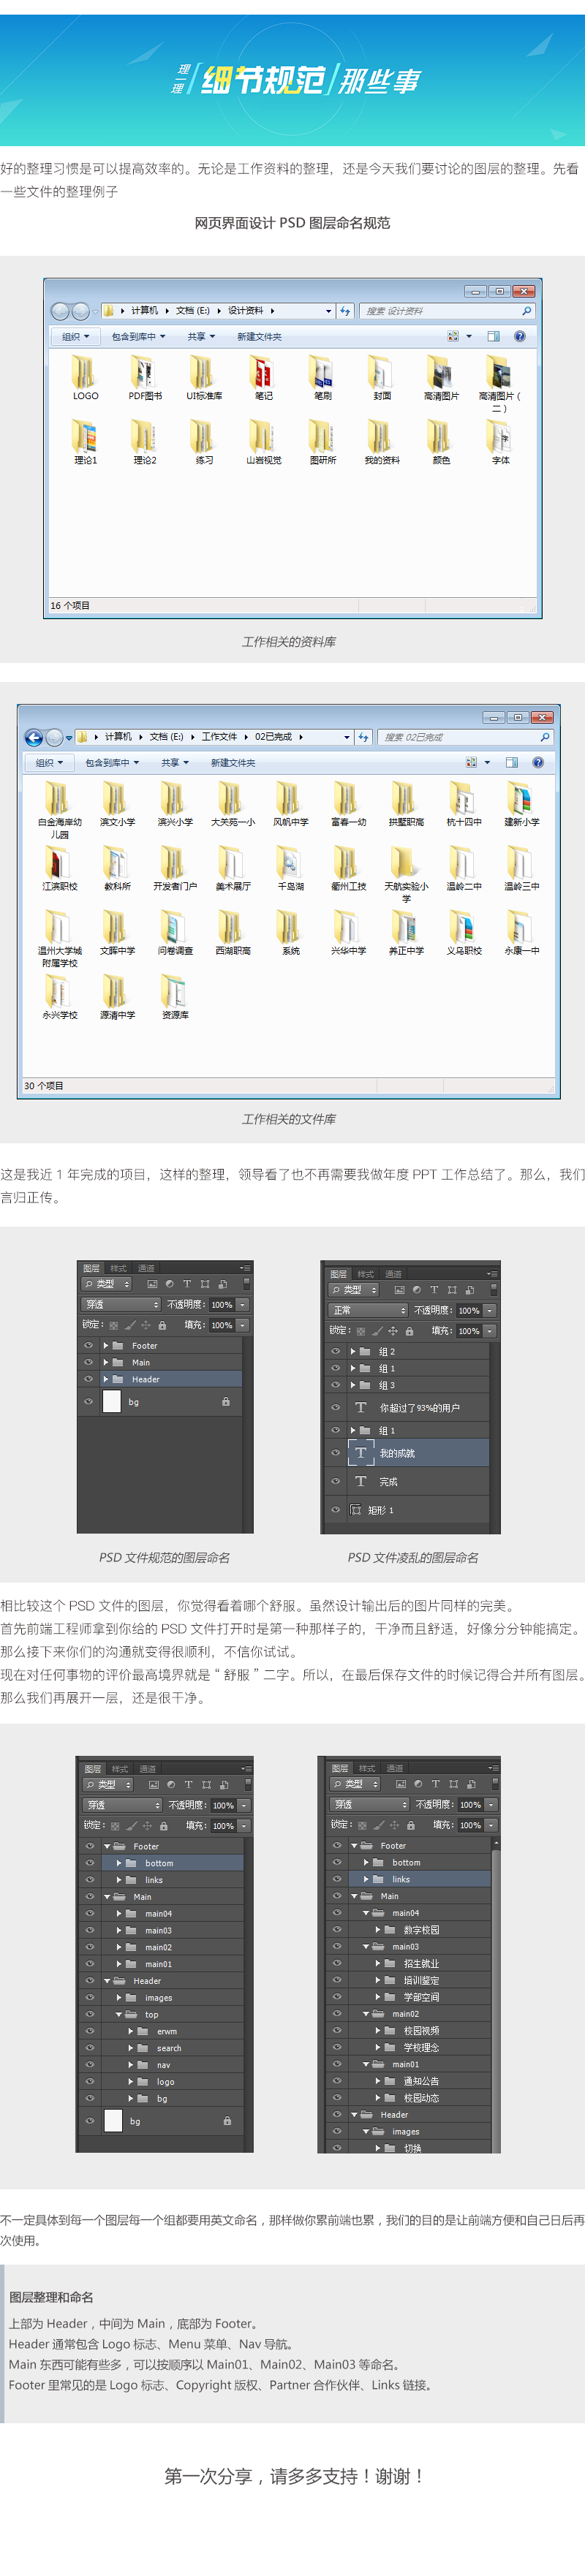The image size is (585, 2576).
Task: Expand the 校园视频 group
Action: click(x=378, y=2030)
